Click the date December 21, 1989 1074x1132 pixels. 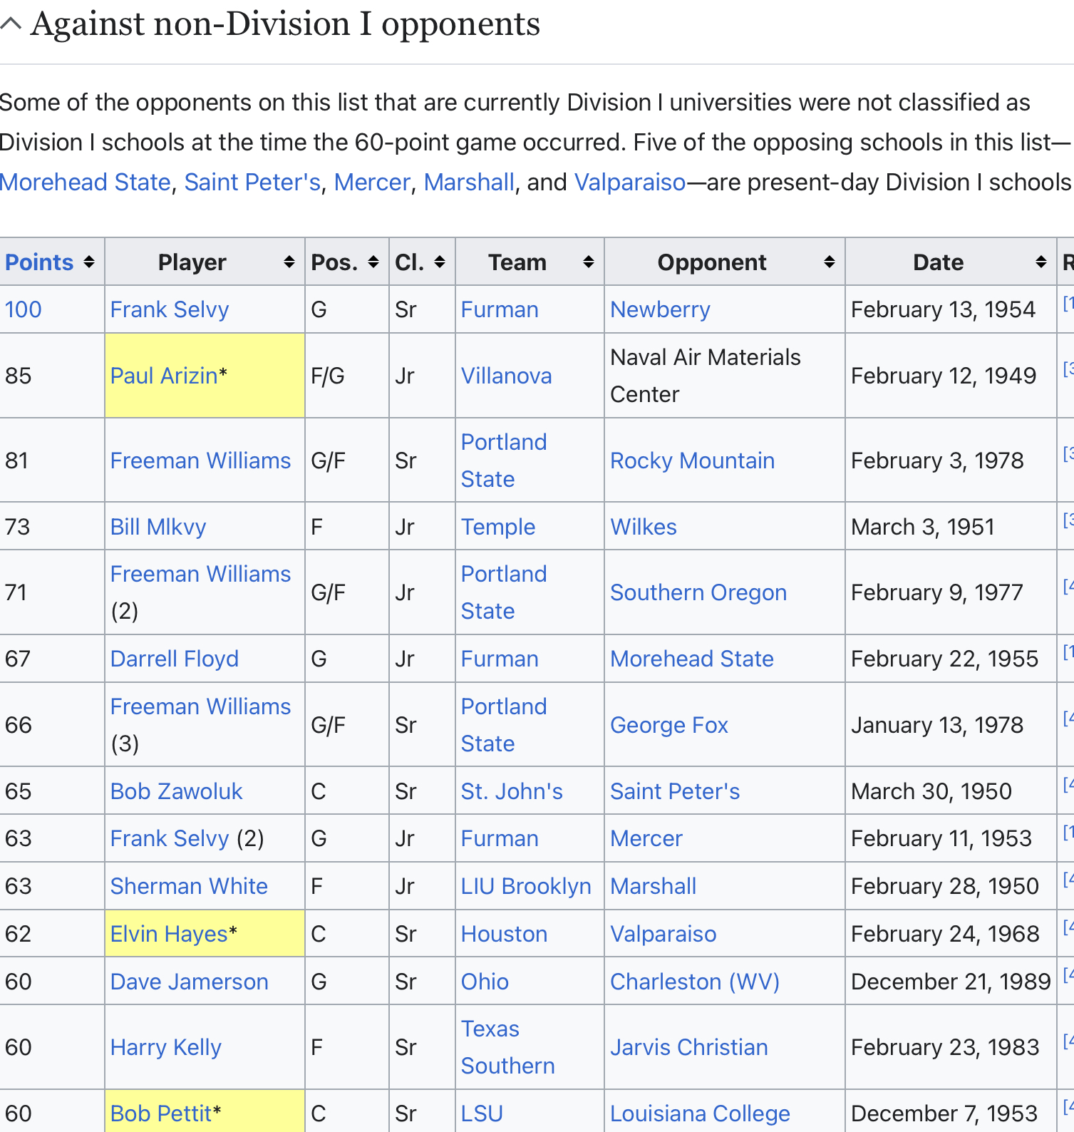tap(951, 982)
